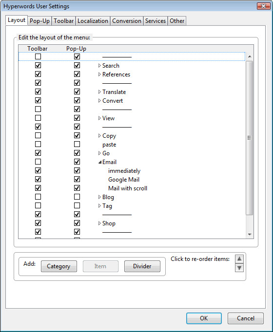273x332 pixels.
Task: Uncheck the Pop-Up checkbox for References
Action: tap(77, 74)
